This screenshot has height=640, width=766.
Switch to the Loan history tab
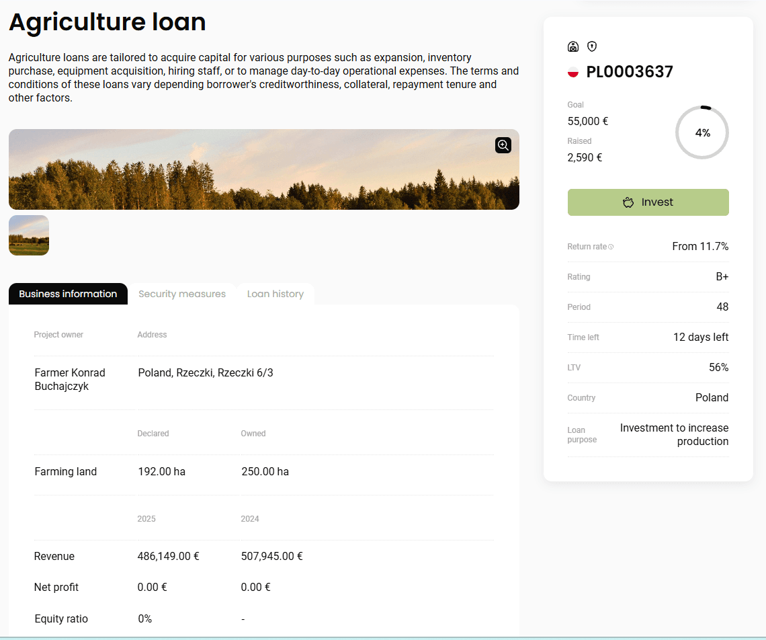coord(275,294)
